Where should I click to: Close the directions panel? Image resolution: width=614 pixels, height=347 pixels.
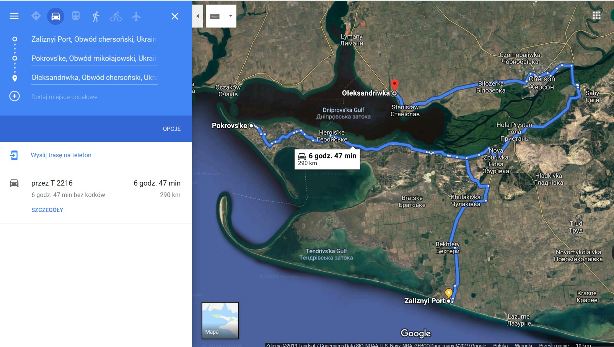tap(175, 16)
